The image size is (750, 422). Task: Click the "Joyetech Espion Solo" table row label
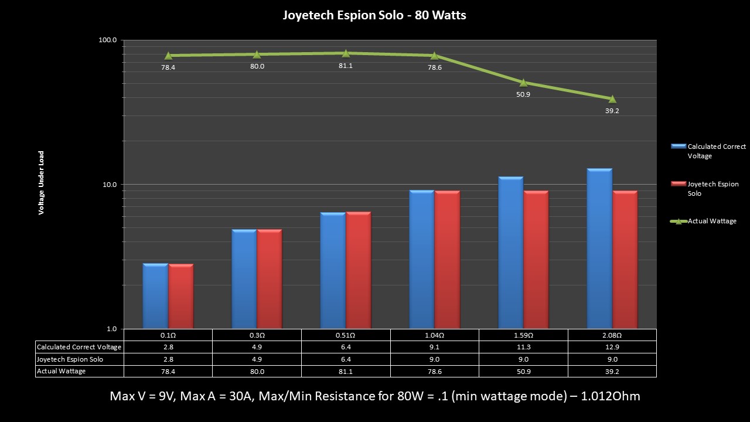(80, 359)
